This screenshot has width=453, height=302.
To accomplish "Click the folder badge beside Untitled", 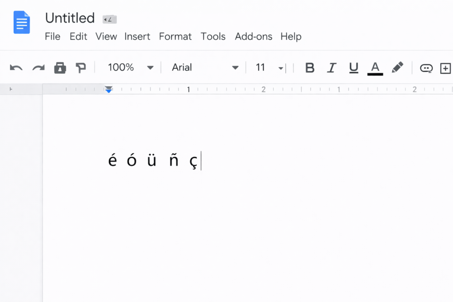I will [x=109, y=19].
